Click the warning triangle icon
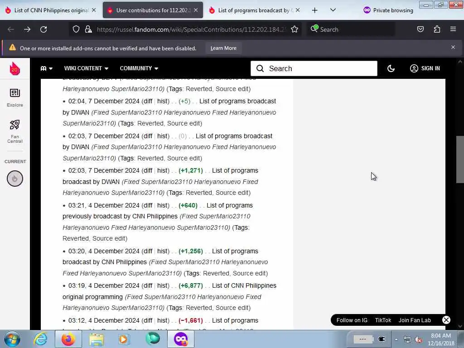The height and width of the screenshot is (348, 464). 12,48
